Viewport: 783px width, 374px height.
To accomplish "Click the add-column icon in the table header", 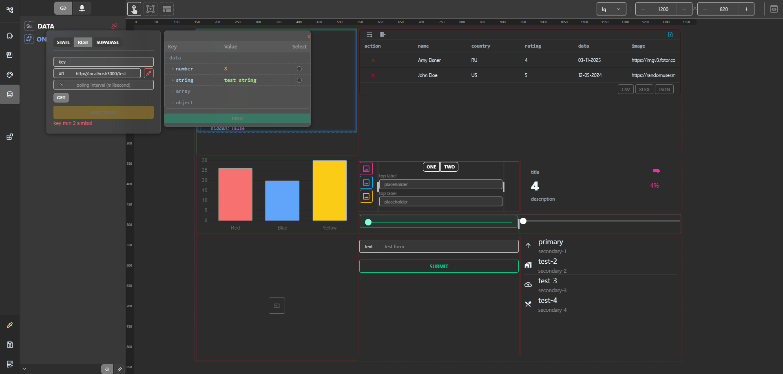I will [x=383, y=35].
